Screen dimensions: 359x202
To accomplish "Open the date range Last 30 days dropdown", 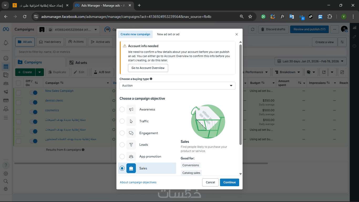I will [x=311, y=61].
